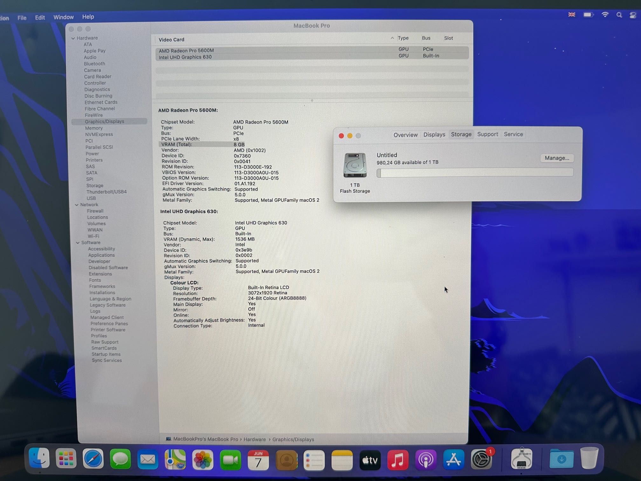Viewport: 641px width, 481px height.
Task: Select Startup Items in the sidebar
Action: 106,354
